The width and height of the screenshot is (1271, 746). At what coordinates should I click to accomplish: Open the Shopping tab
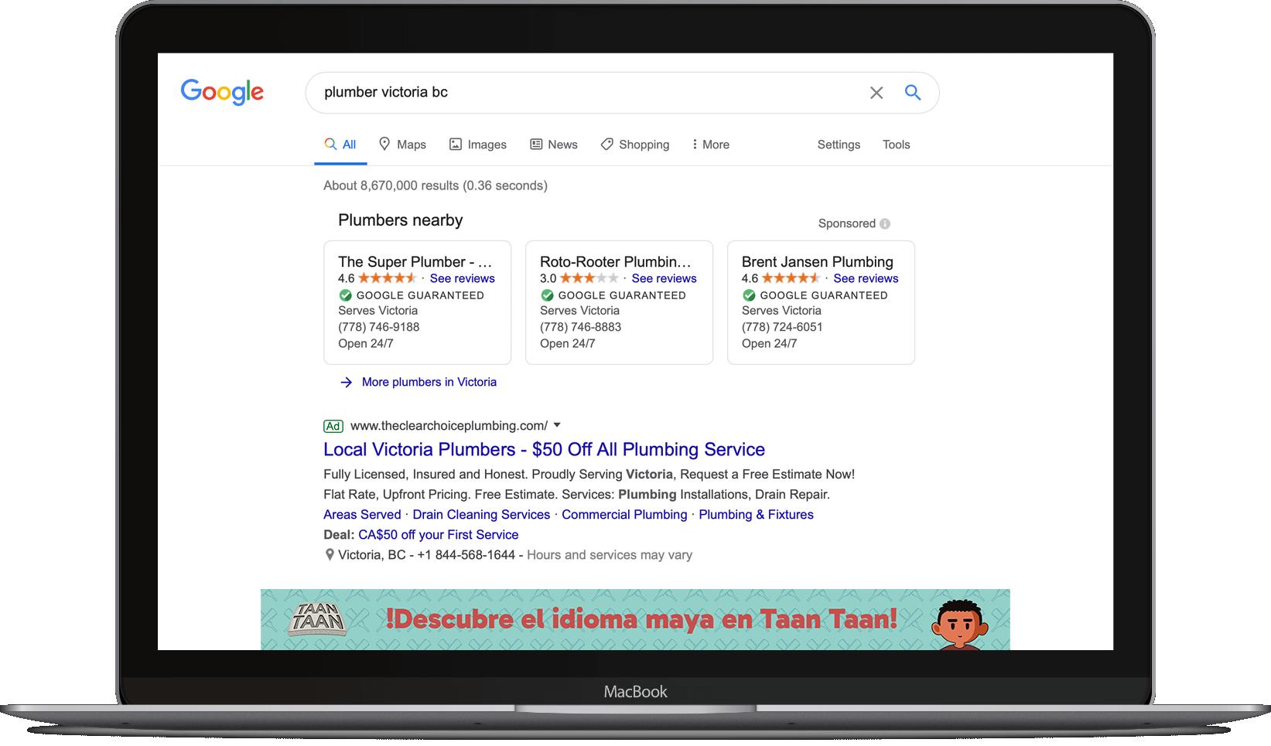coord(635,145)
